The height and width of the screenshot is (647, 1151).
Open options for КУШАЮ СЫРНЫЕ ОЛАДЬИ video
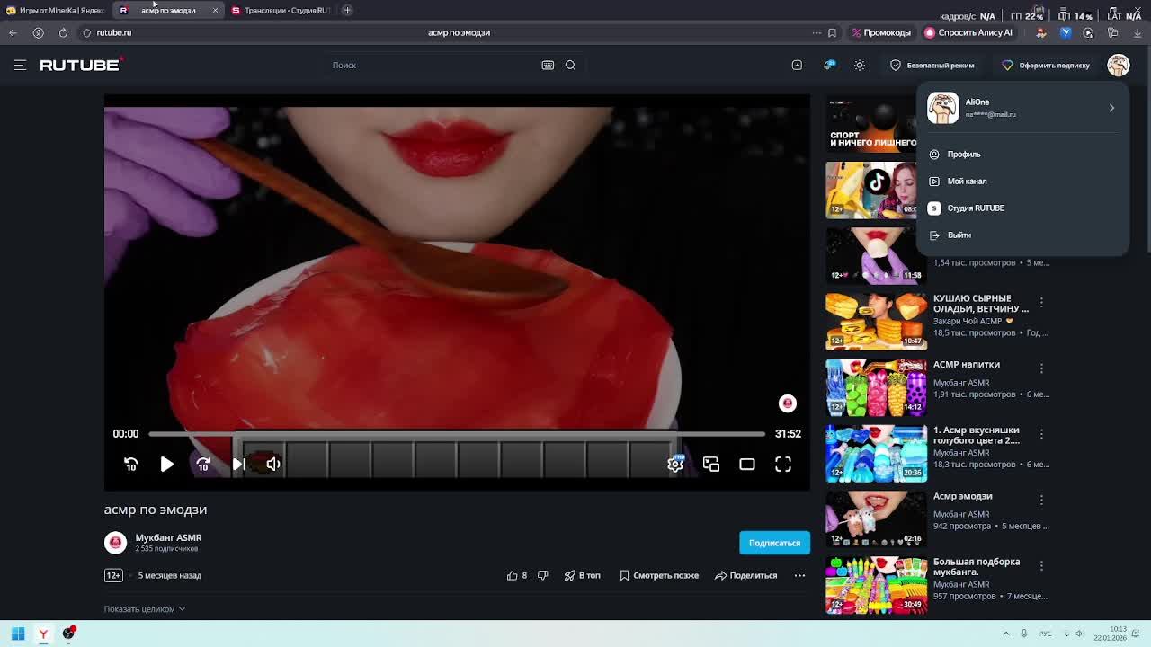(1041, 303)
